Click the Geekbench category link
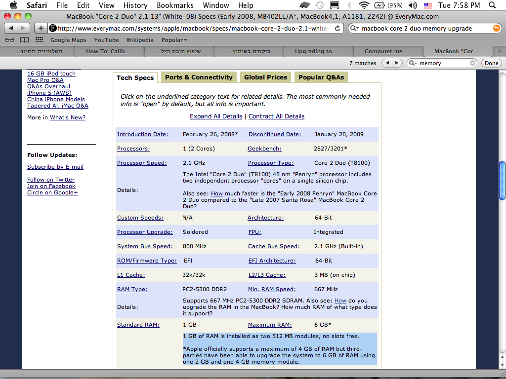Viewport: 506px width, 379px height. click(264, 149)
